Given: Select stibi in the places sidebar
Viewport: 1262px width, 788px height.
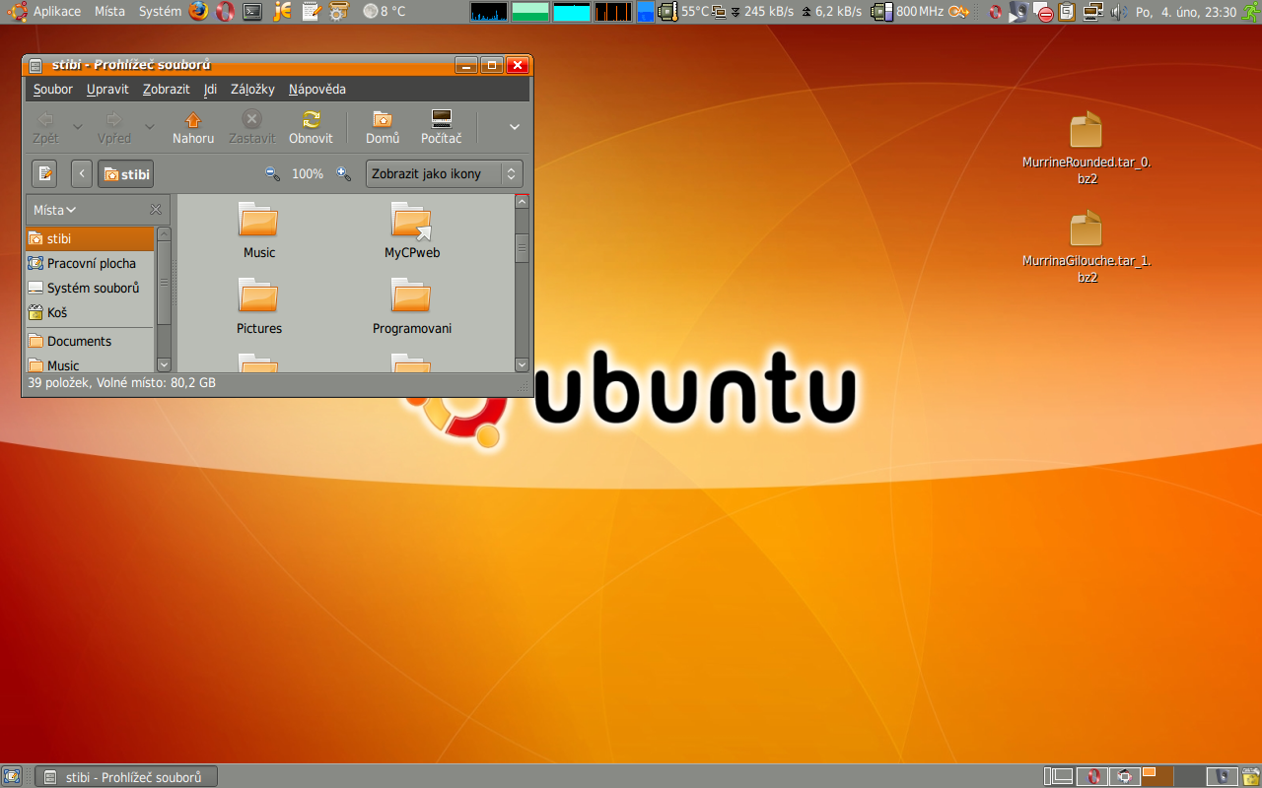Looking at the screenshot, I should [90, 238].
